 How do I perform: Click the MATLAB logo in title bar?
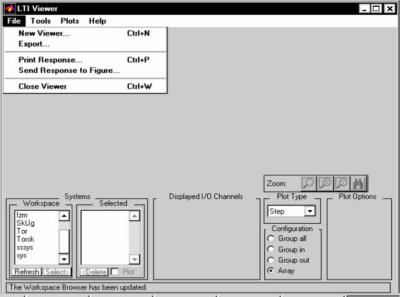pyautogui.click(x=9, y=9)
